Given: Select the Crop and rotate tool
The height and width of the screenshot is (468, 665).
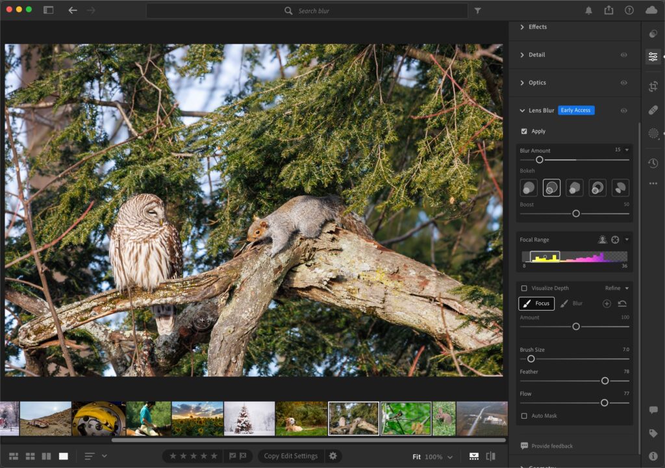Looking at the screenshot, I should point(653,86).
